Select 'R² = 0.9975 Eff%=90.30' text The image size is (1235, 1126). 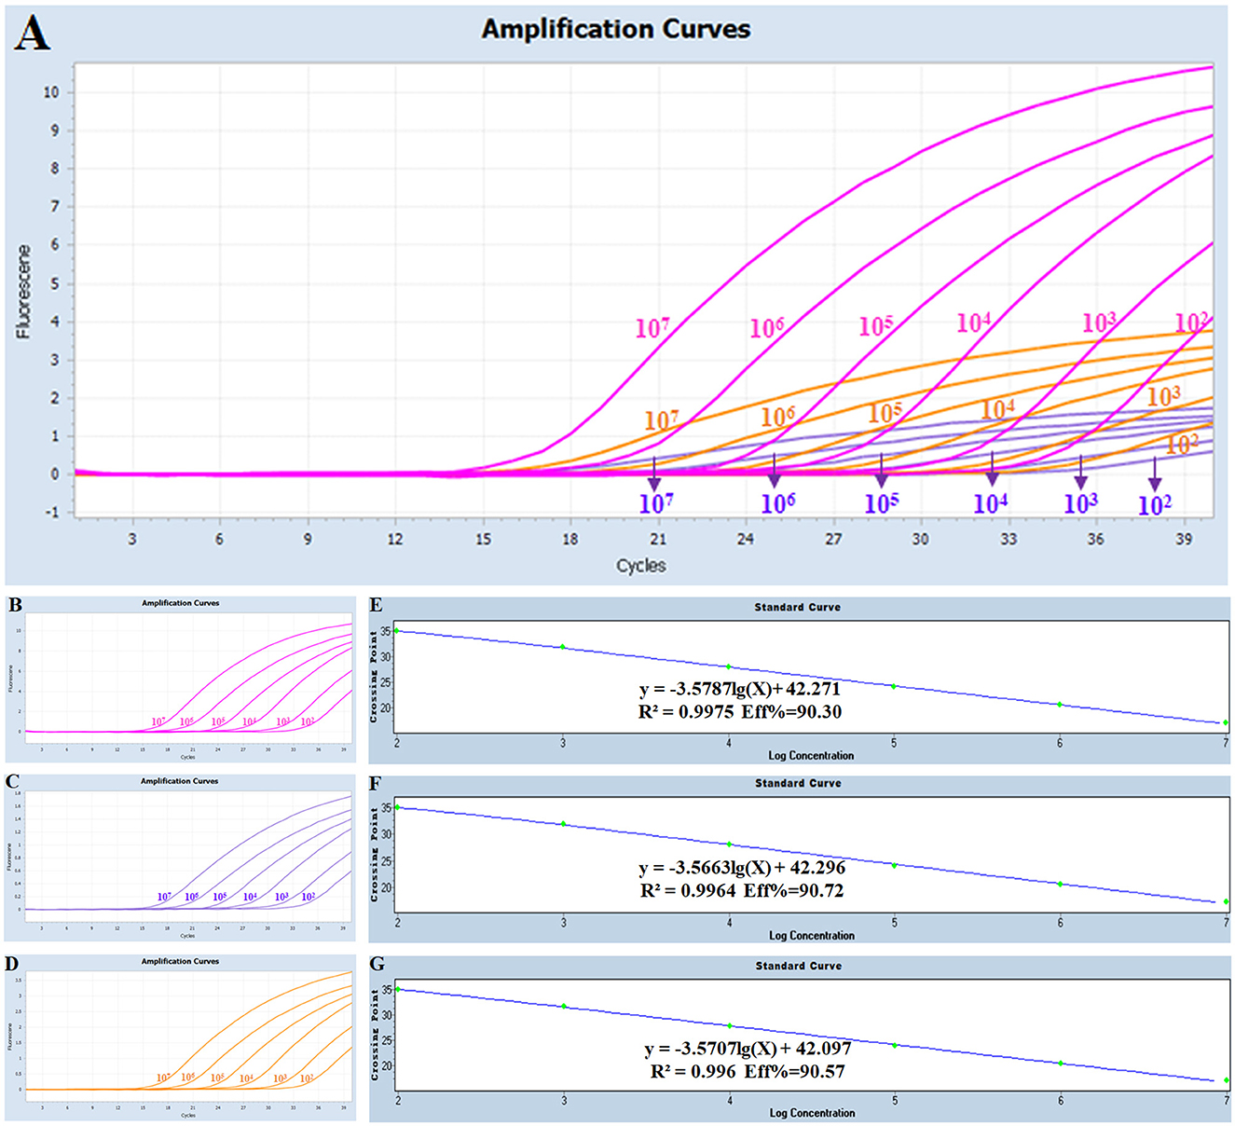click(740, 712)
